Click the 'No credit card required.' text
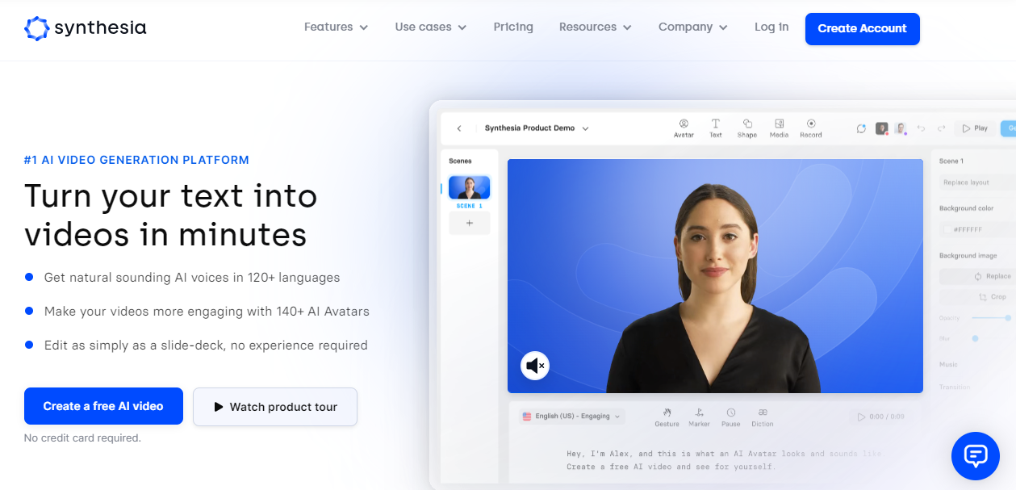 pyautogui.click(x=82, y=438)
